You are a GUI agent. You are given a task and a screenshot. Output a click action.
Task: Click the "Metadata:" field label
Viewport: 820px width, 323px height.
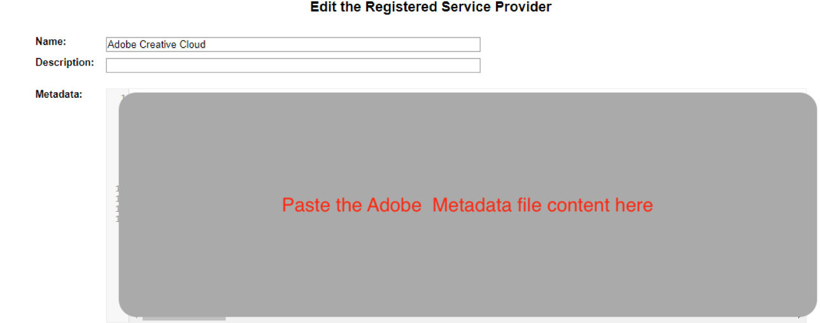point(59,94)
